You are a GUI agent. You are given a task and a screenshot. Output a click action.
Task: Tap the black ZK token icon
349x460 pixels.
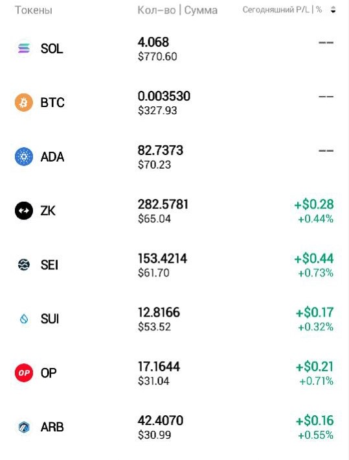24,211
